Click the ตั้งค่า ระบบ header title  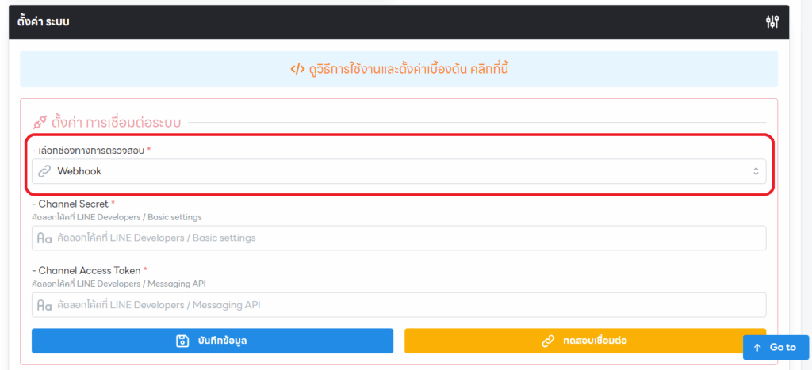click(44, 21)
